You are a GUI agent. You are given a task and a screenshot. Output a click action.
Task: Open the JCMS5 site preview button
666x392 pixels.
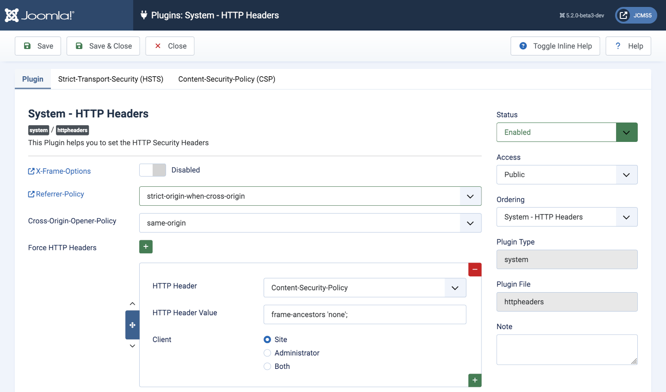[636, 15]
